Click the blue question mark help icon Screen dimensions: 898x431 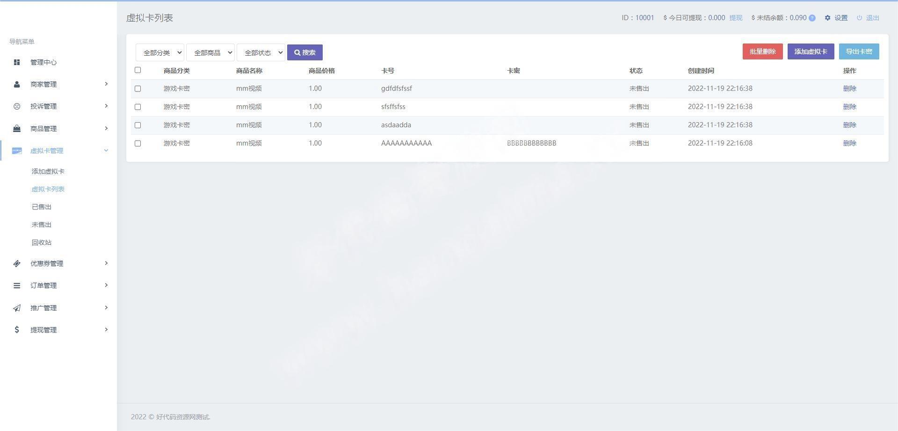pyautogui.click(x=812, y=18)
